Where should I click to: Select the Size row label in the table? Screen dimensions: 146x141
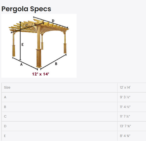click(7, 87)
